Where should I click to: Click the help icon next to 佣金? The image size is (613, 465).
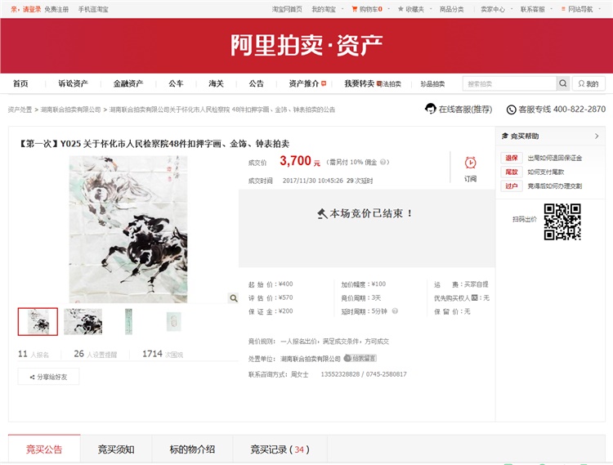click(x=383, y=162)
